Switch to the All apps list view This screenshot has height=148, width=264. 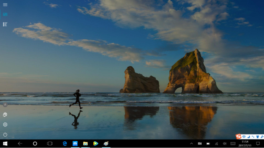pyautogui.click(x=5, y=24)
